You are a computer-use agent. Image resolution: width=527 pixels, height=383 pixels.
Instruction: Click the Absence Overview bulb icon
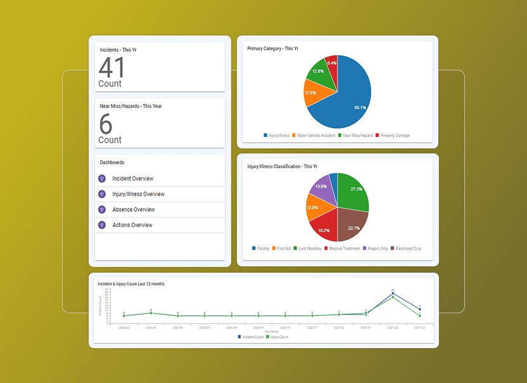pyautogui.click(x=102, y=209)
